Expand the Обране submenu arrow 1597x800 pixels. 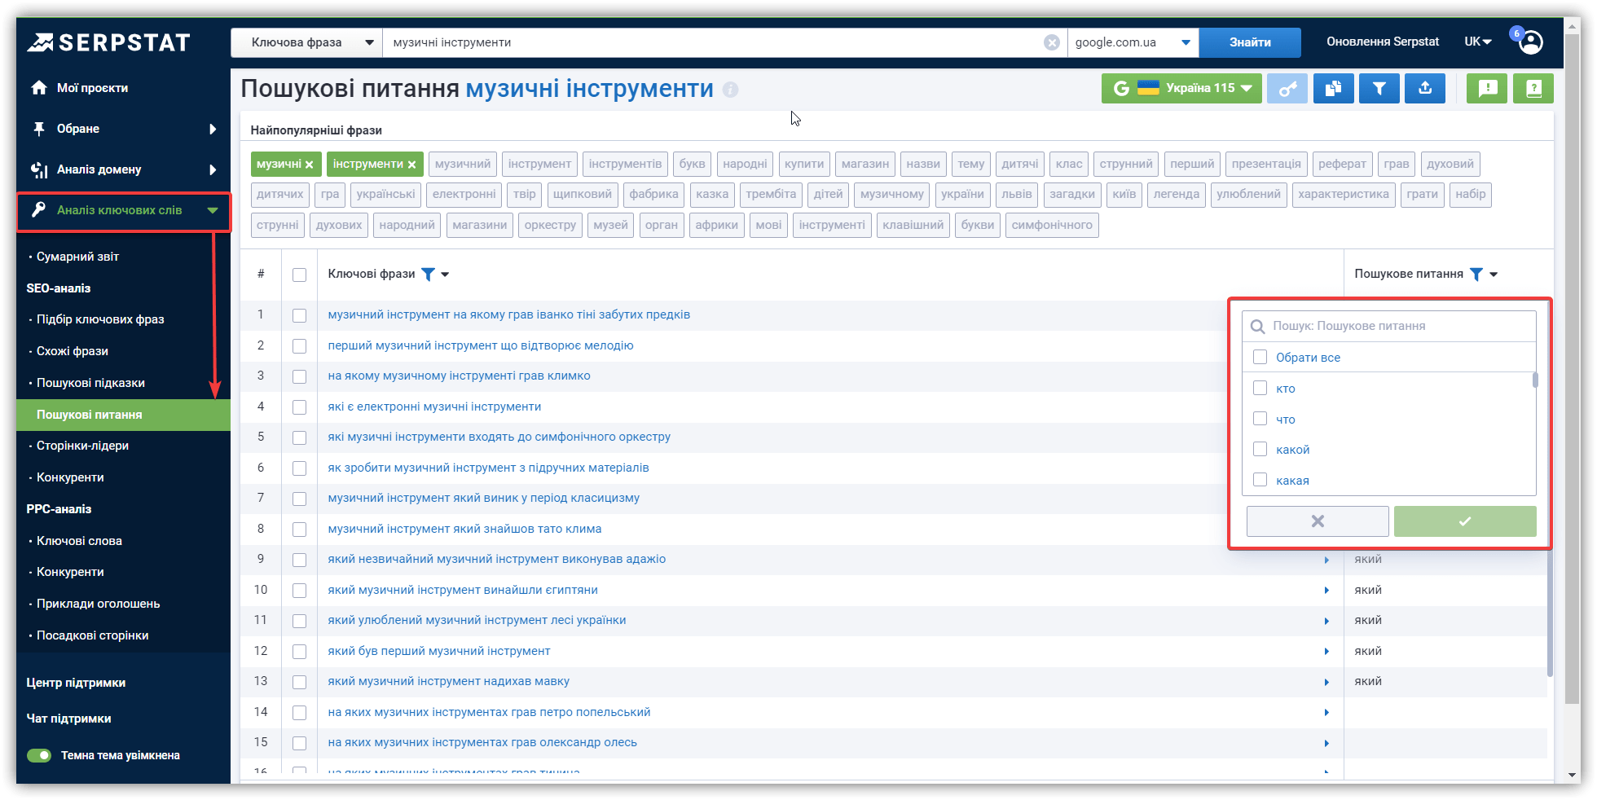213,129
